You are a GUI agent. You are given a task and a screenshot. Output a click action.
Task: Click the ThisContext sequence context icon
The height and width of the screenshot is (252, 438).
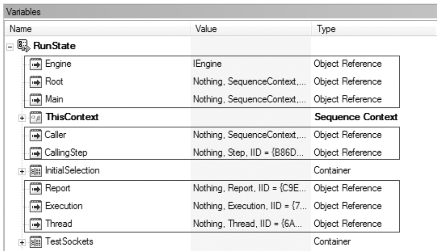[36, 117]
